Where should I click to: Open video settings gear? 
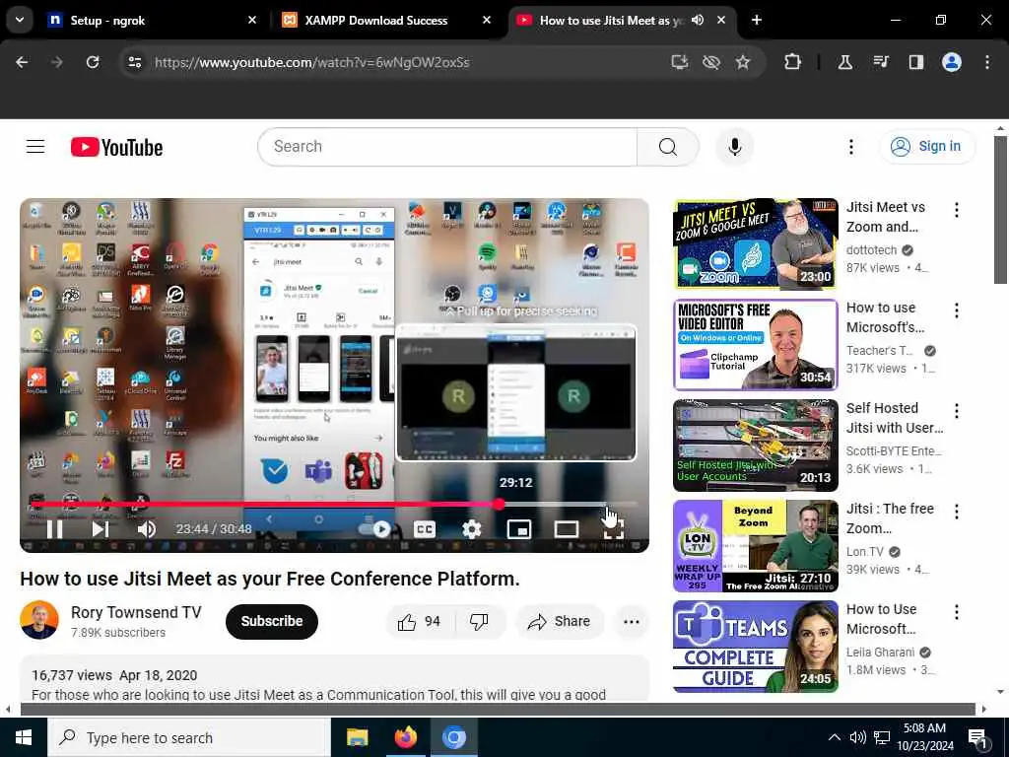(x=472, y=529)
